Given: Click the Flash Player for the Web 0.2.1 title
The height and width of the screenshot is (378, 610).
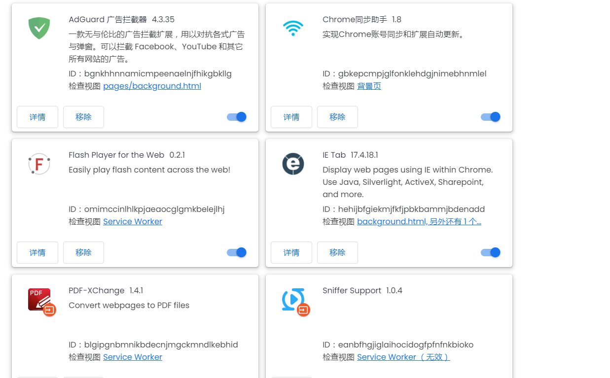Looking at the screenshot, I should click(127, 155).
